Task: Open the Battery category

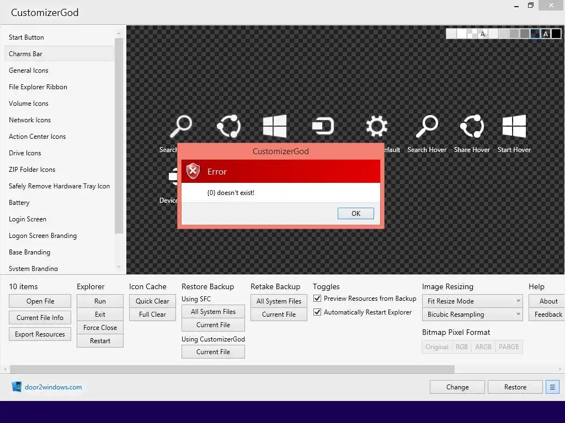Action: pyautogui.click(x=60, y=203)
